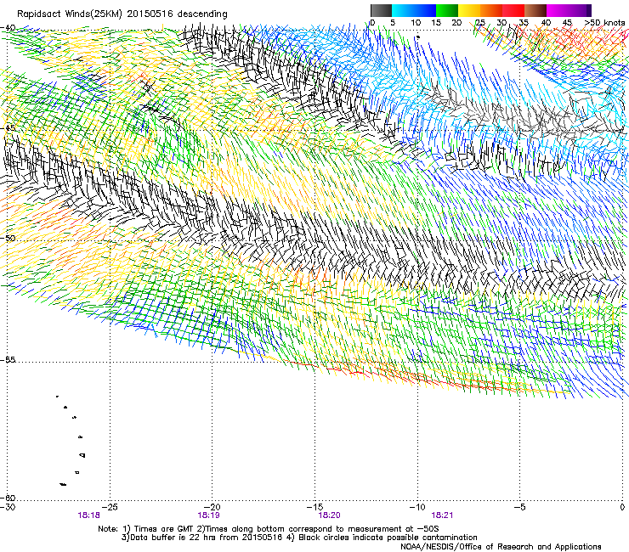
Task: Click the legend label '25' knots
Action: [x=480, y=22]
